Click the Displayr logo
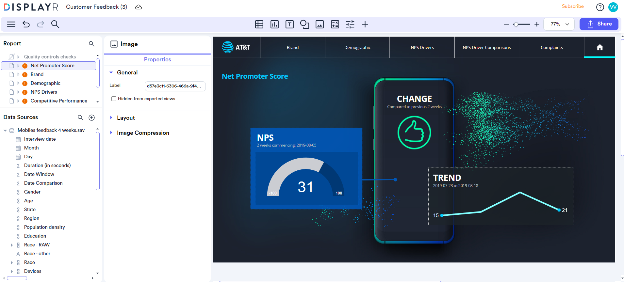624x282 pixels. pos(31,7)
